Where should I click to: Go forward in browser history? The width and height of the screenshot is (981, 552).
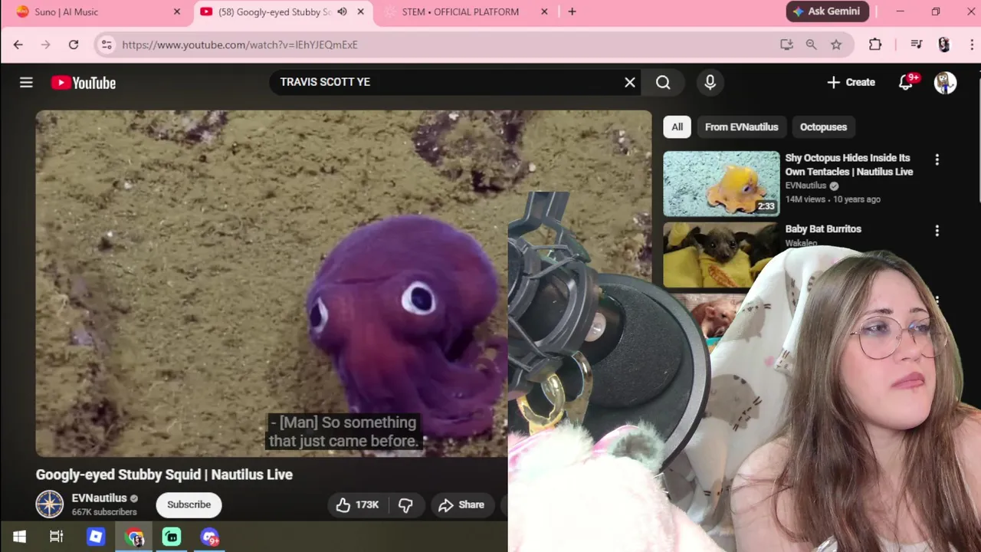coord(46,44)
